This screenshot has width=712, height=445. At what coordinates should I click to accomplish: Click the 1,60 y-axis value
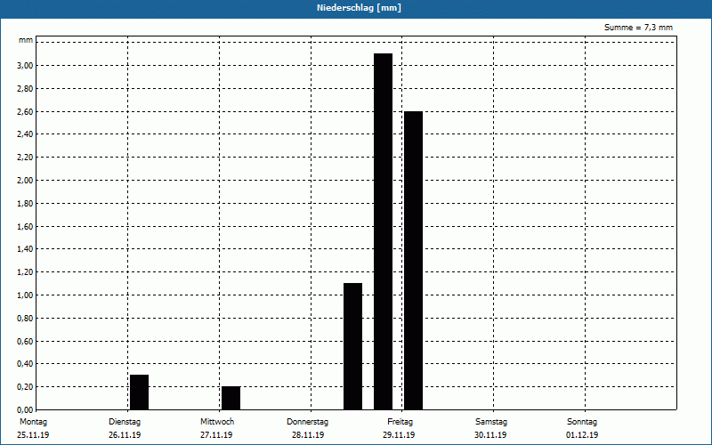(25, 227)
